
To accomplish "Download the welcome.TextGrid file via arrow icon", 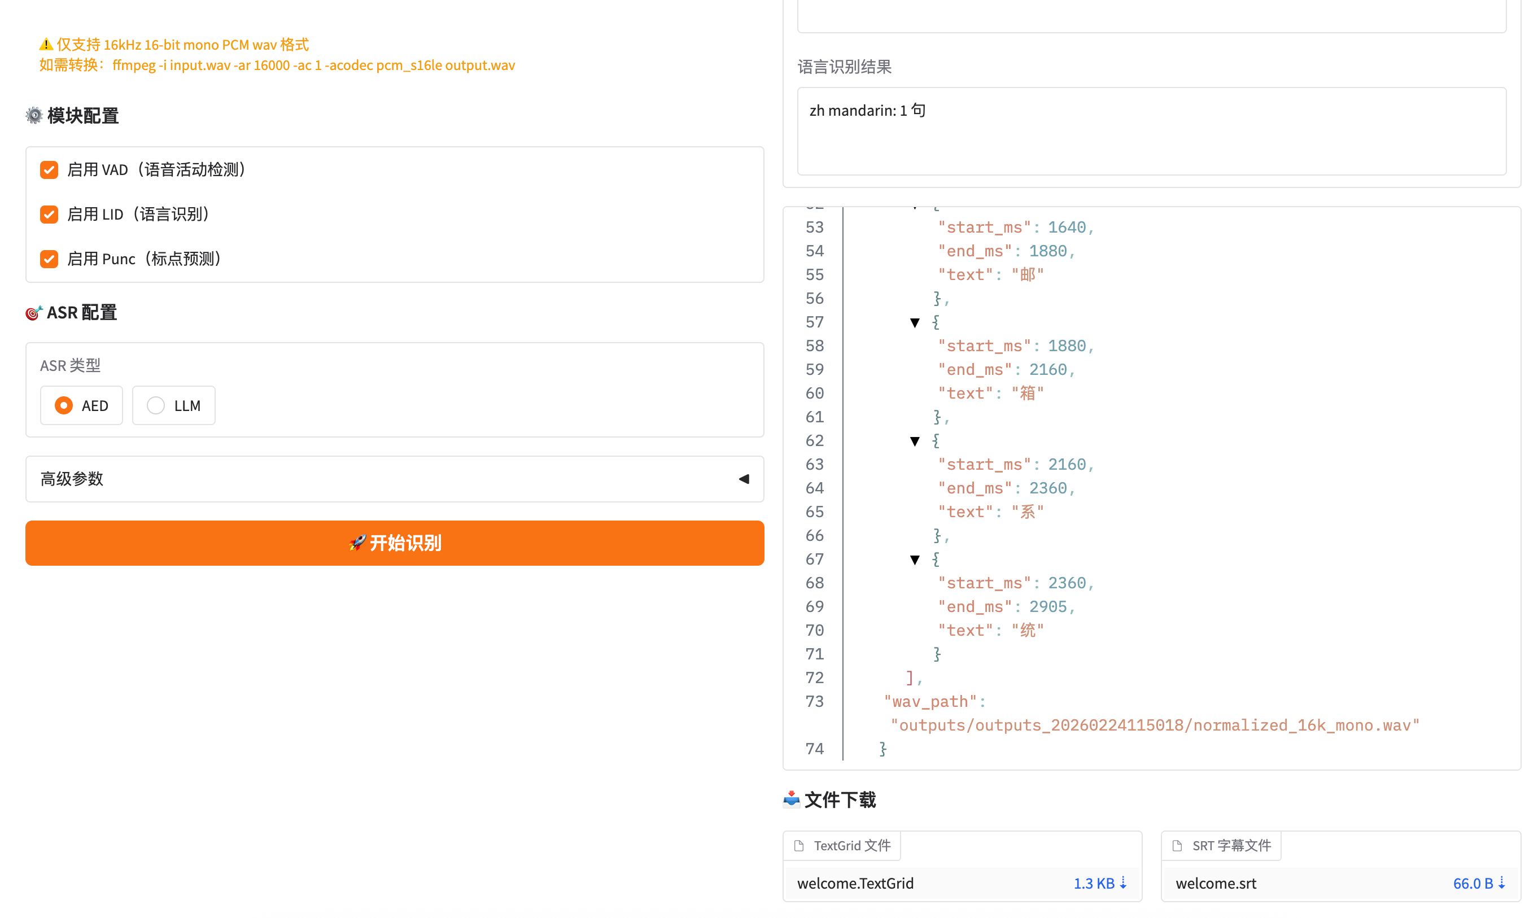I will coord(1123,883).
